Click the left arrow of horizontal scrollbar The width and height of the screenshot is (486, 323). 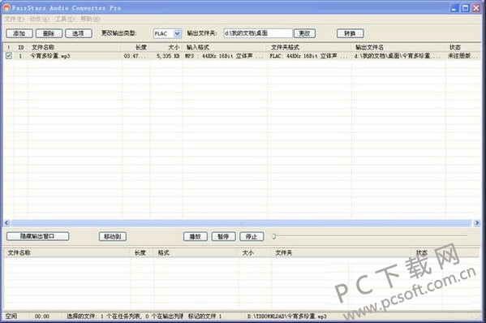click(6, 223)
